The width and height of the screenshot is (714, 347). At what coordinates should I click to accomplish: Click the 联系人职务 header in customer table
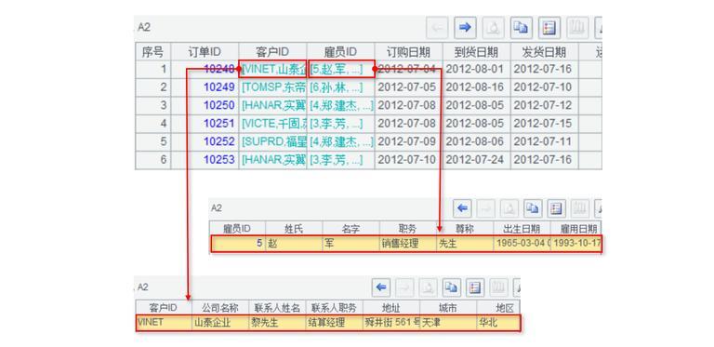tap(334, 308)
